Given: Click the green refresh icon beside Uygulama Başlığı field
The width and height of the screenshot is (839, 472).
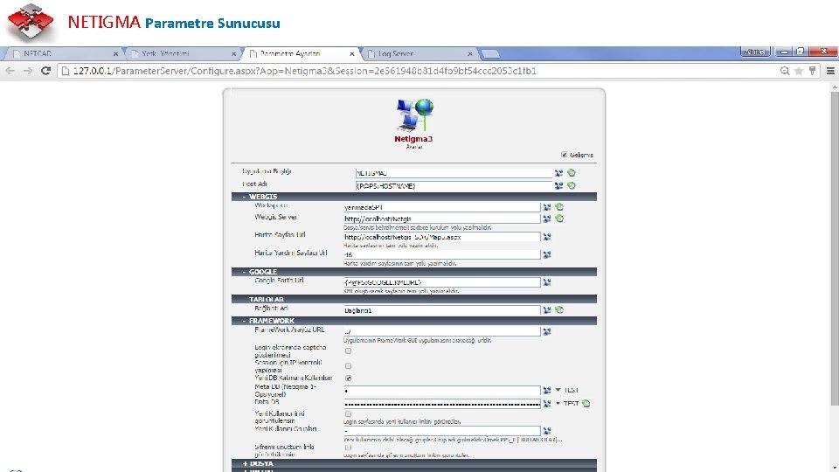Looking at the screenshot, I should 572,173.
